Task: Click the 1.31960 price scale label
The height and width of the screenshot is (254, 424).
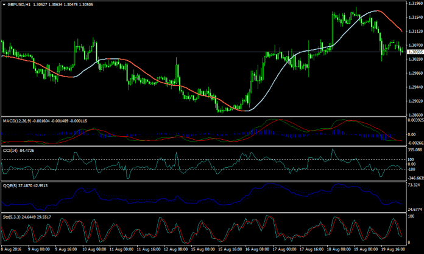Action: [x=414, y=3]
